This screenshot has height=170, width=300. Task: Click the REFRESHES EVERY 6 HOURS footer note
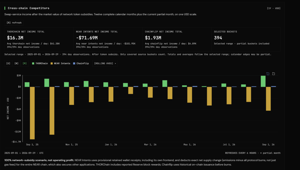pos(240,153)
